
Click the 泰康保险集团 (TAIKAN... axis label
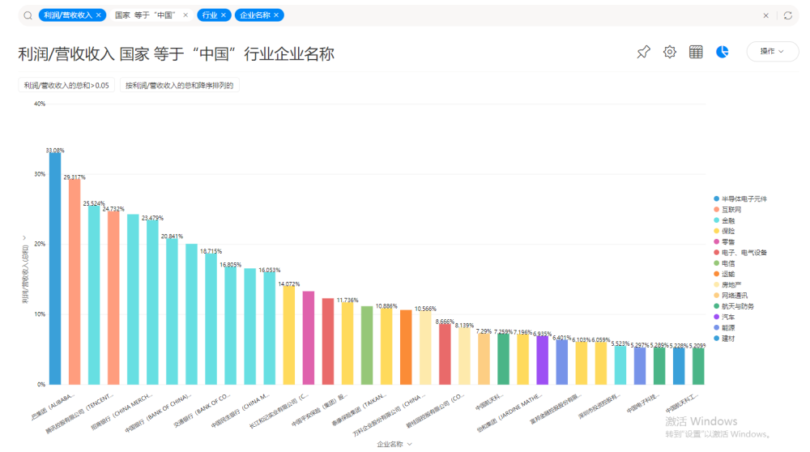(x=359, y=410)
